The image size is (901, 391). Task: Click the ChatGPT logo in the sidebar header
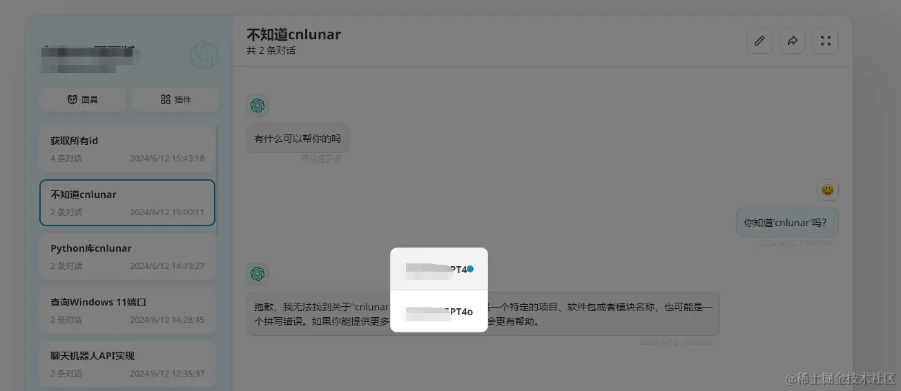click(x=204, y=55)
